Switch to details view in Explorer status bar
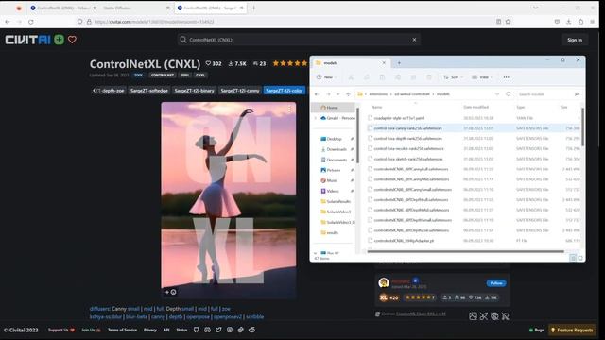Image resolution: width=605 pixels, height=340 pixels. click(573, 258)
